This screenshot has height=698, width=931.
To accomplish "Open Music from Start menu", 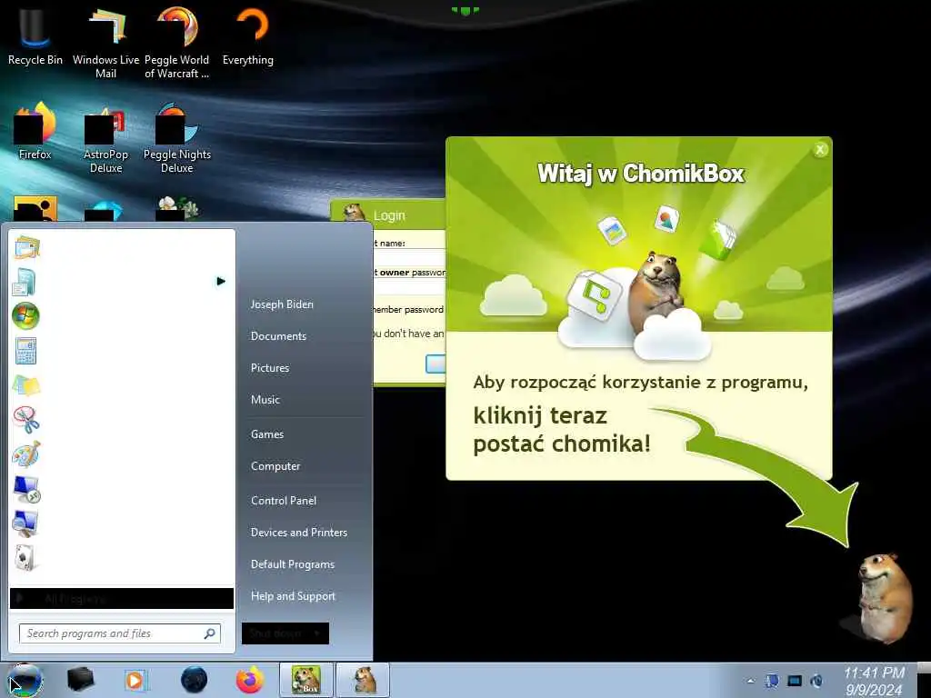I will point(265,400).
